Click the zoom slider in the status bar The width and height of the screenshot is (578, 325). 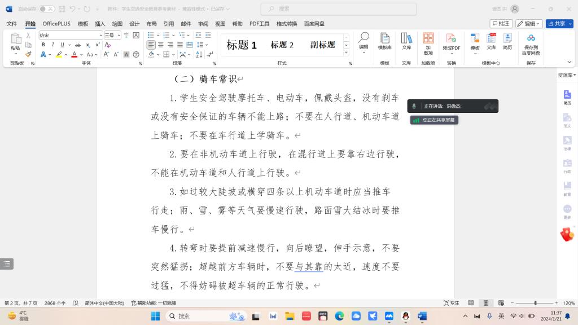[x=535, y=303]
